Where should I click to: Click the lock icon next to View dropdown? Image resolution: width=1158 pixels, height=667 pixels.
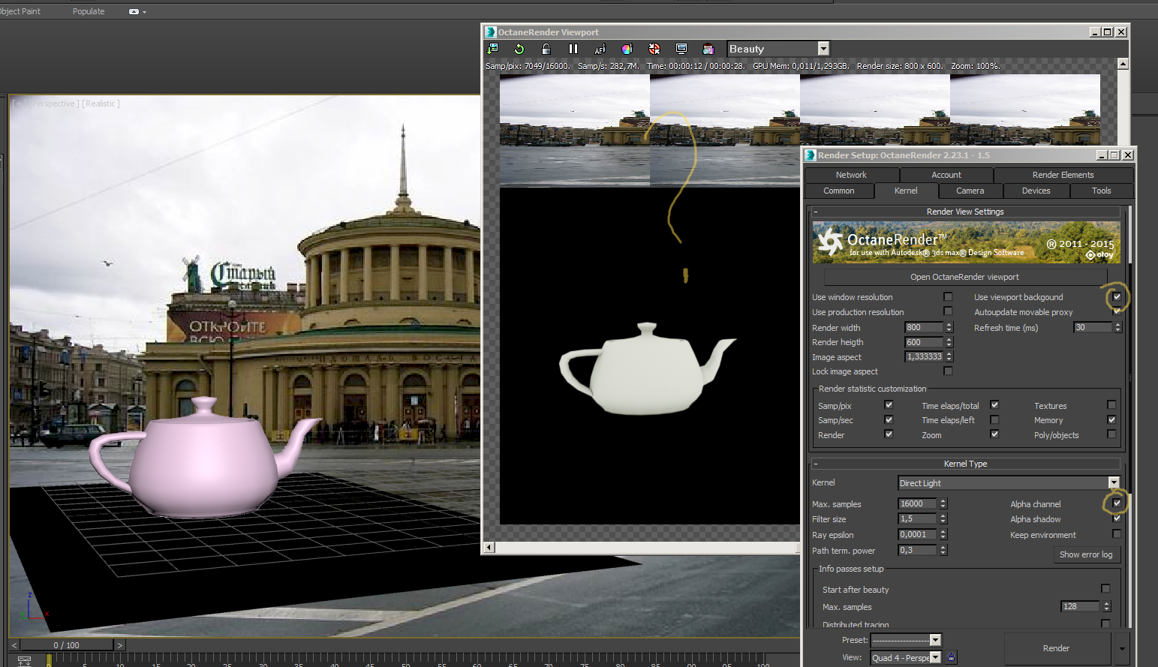[x=952, y=657]
